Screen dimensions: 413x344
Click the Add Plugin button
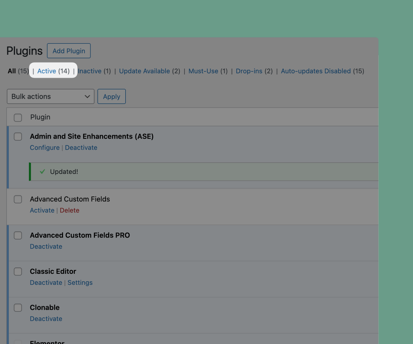(x=69, y=51)
